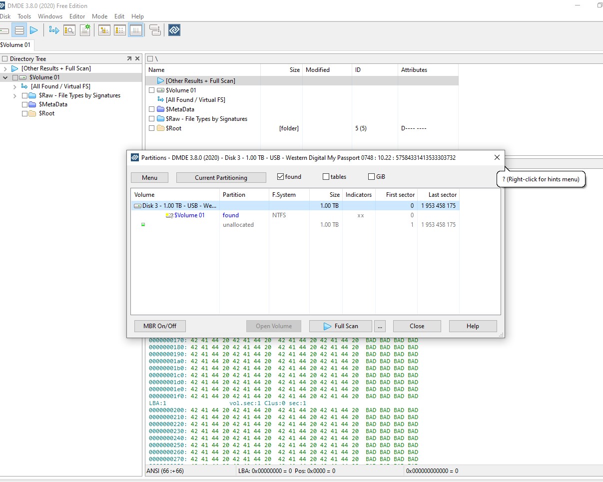Check the $Raw box in directory tree
The height and width of the screenshot is (482, 603).
coord(24,95)
